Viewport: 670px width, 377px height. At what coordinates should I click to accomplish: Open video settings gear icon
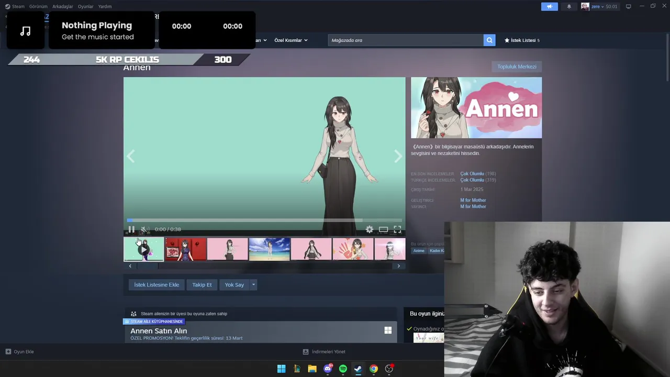[x=370, y=229]
